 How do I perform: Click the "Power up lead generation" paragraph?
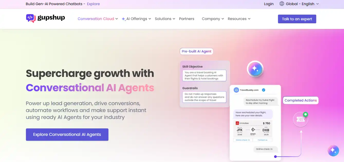point(86,110)
